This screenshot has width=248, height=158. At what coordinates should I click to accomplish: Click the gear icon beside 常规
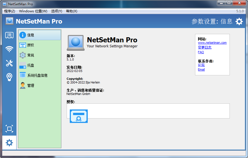pos(23,55)
